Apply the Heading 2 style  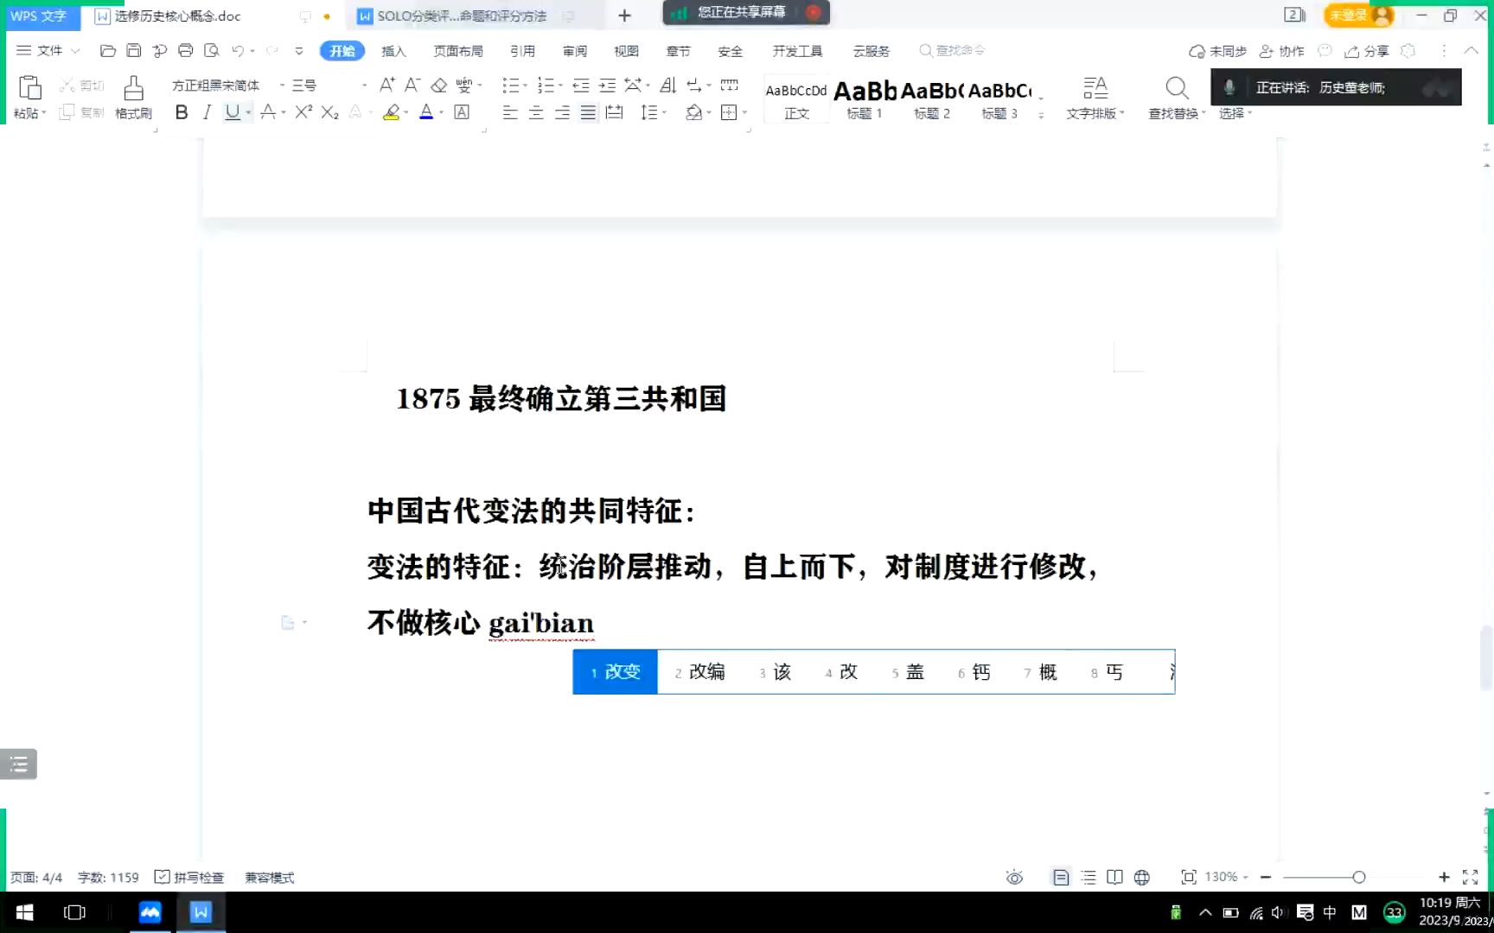(x=932, y=99)
